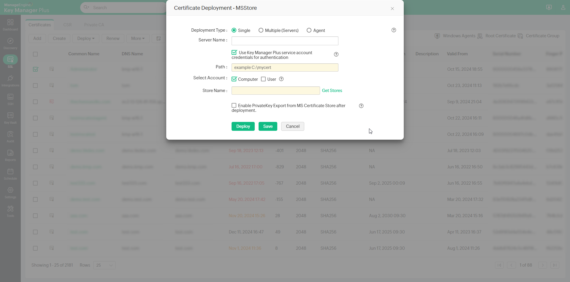Open Root Certificate link
This screenshot has width=570, height=282.
[x=497, y=36]
